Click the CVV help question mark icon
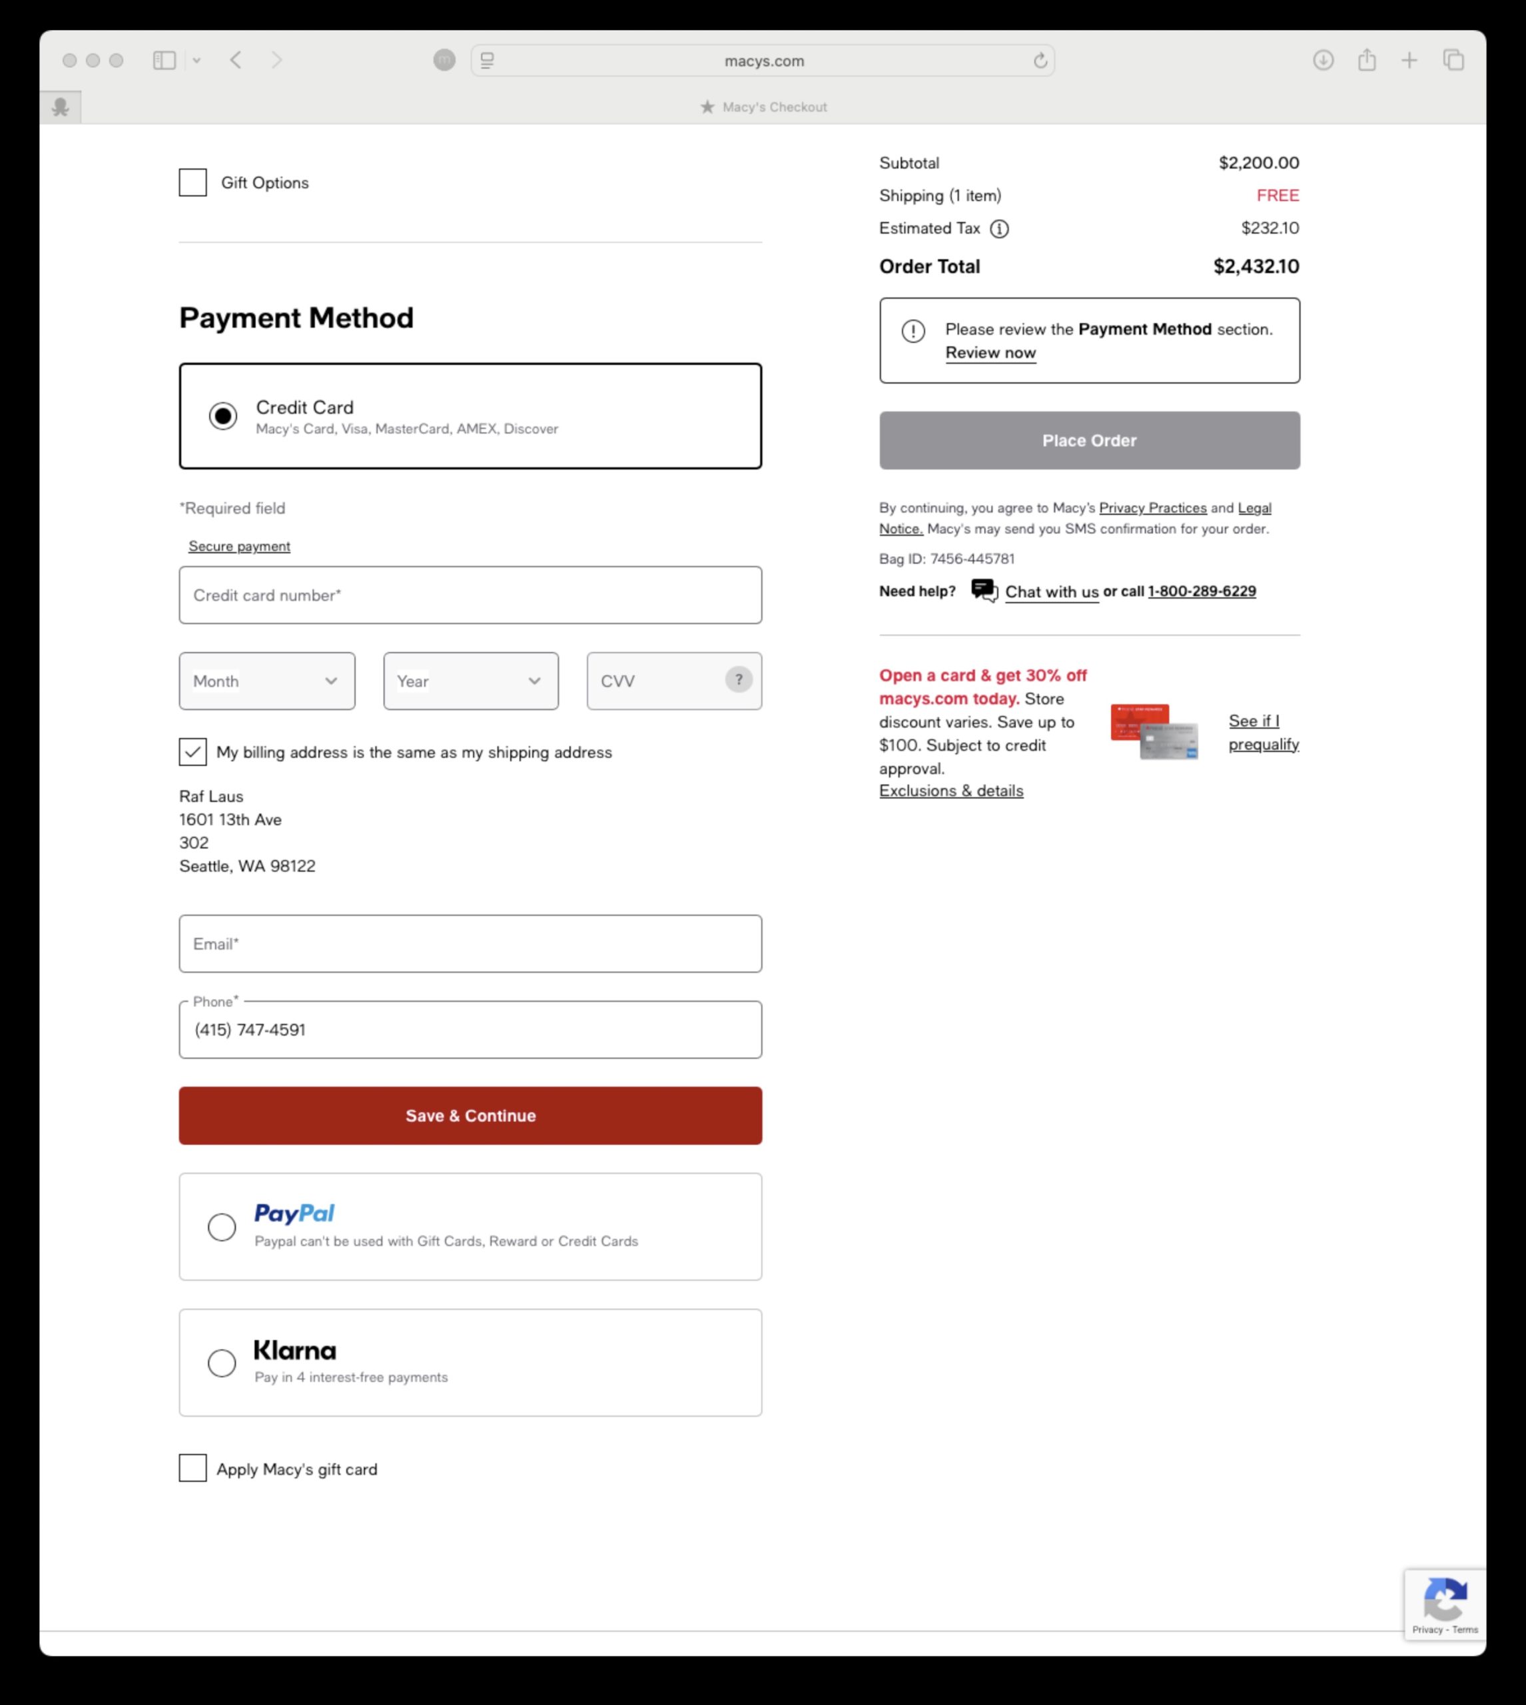 tap(738, 680)
